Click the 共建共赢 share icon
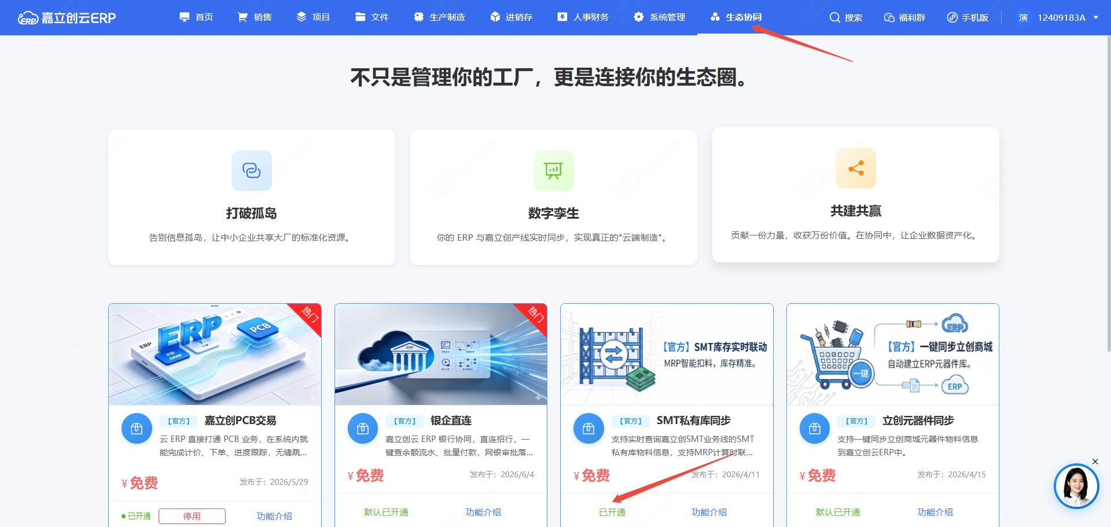The image size is (1111, 527). (856, 168)
